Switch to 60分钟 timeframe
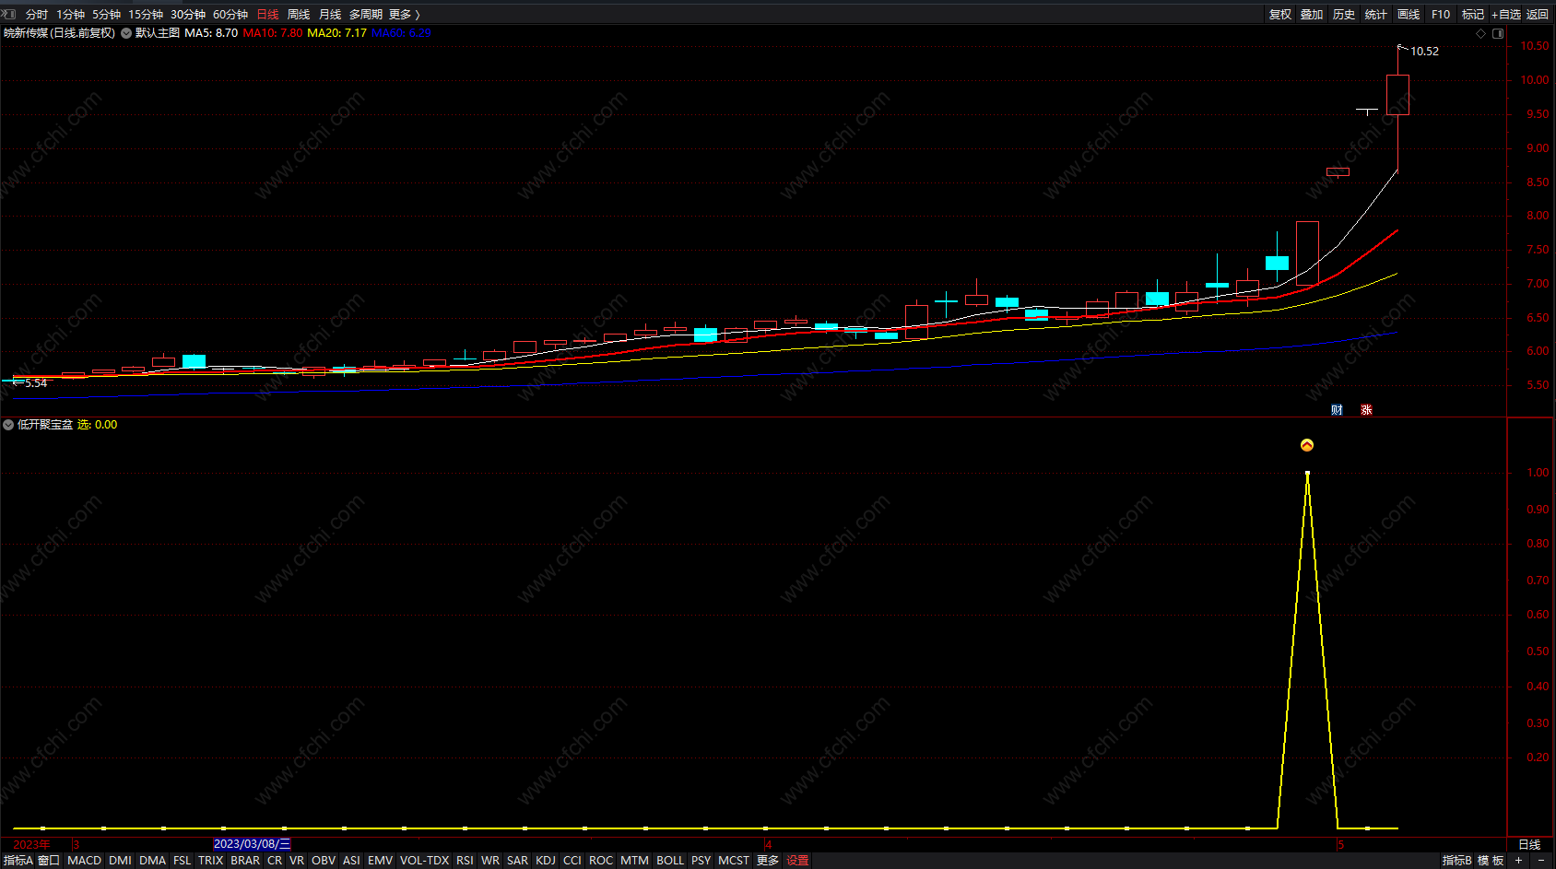 230,15
